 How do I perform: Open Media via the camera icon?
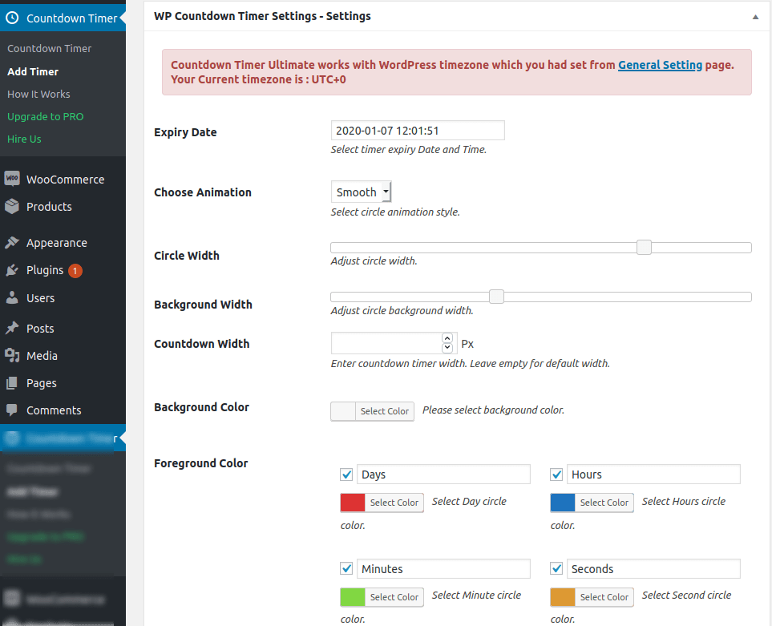(11, 355)
